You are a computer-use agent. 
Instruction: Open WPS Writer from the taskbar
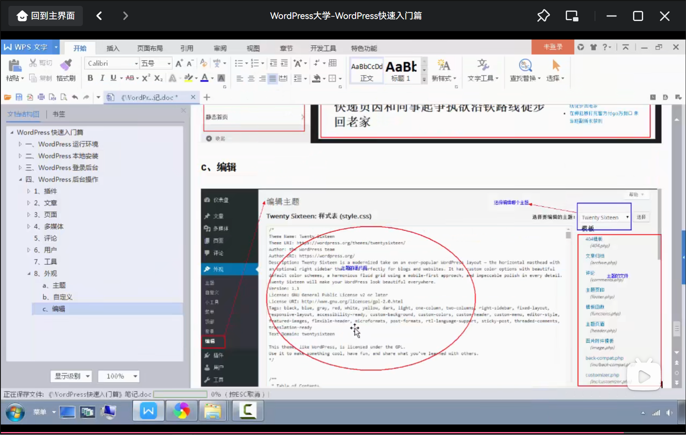point(148,411)
